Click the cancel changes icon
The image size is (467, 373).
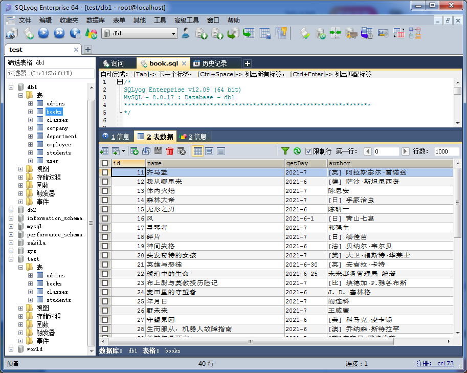pyautogui.click(x=182, y=151)
